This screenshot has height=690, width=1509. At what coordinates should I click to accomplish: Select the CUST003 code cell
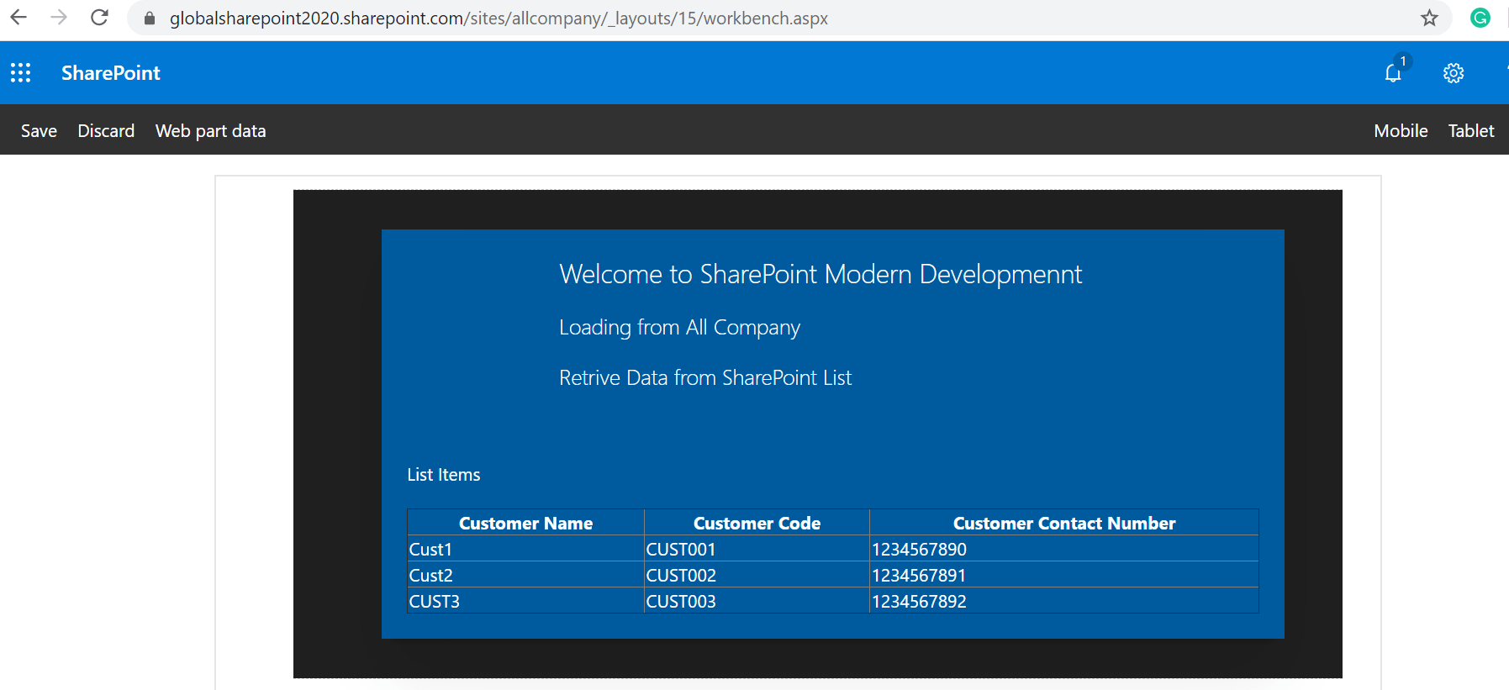pyautogui.click(x=757, y=601)
